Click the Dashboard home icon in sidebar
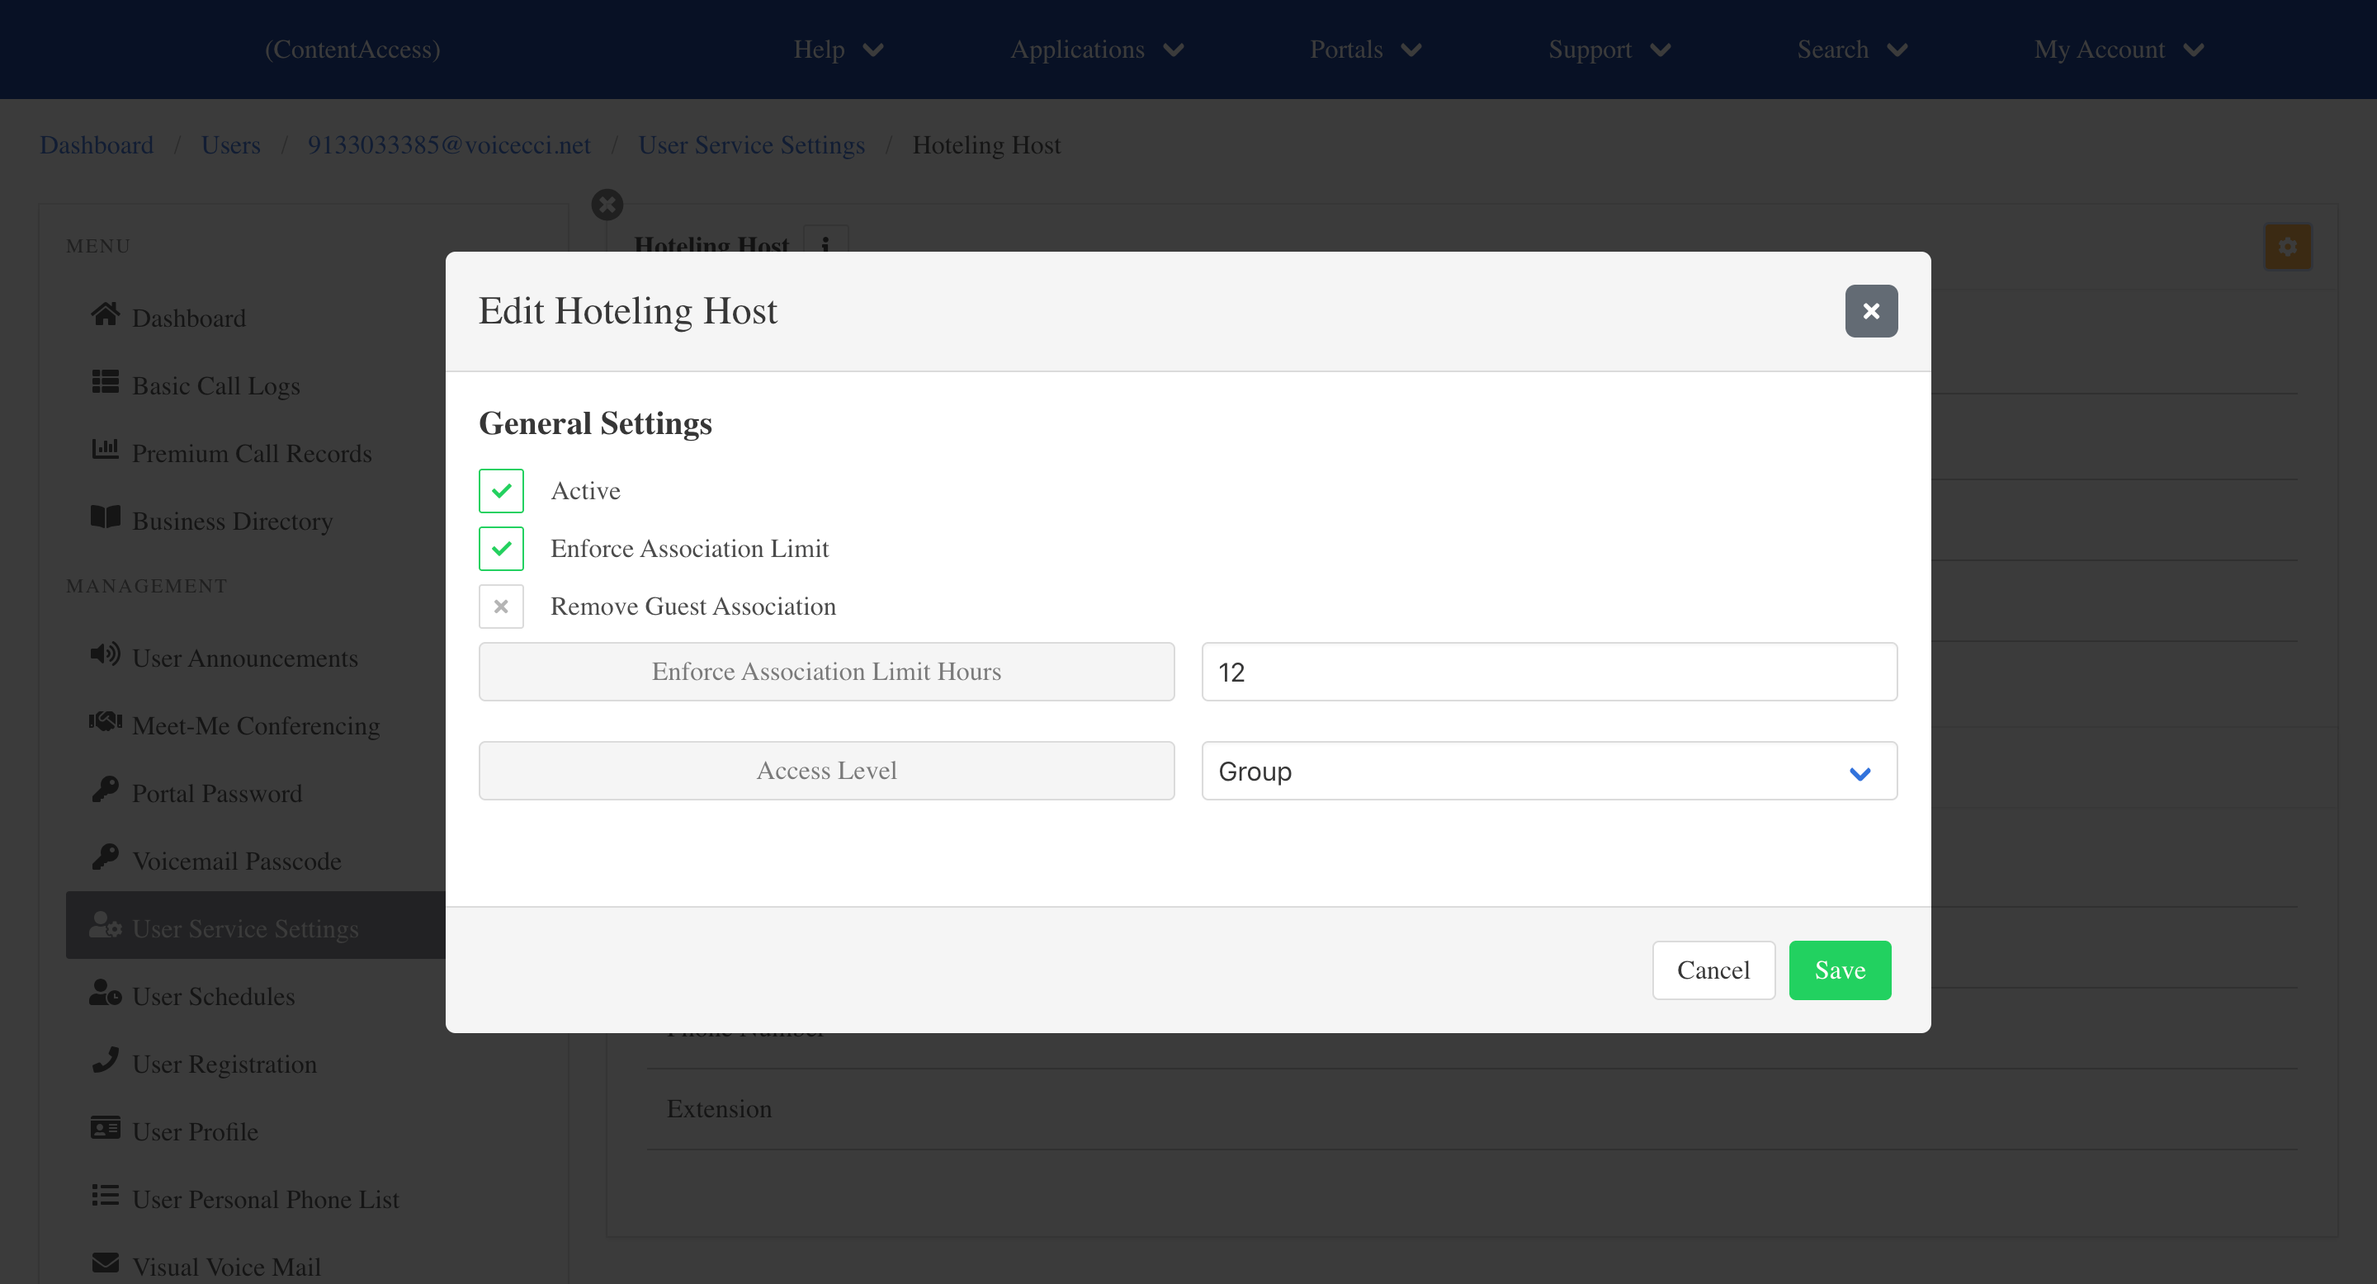 [x=105, y=315]
